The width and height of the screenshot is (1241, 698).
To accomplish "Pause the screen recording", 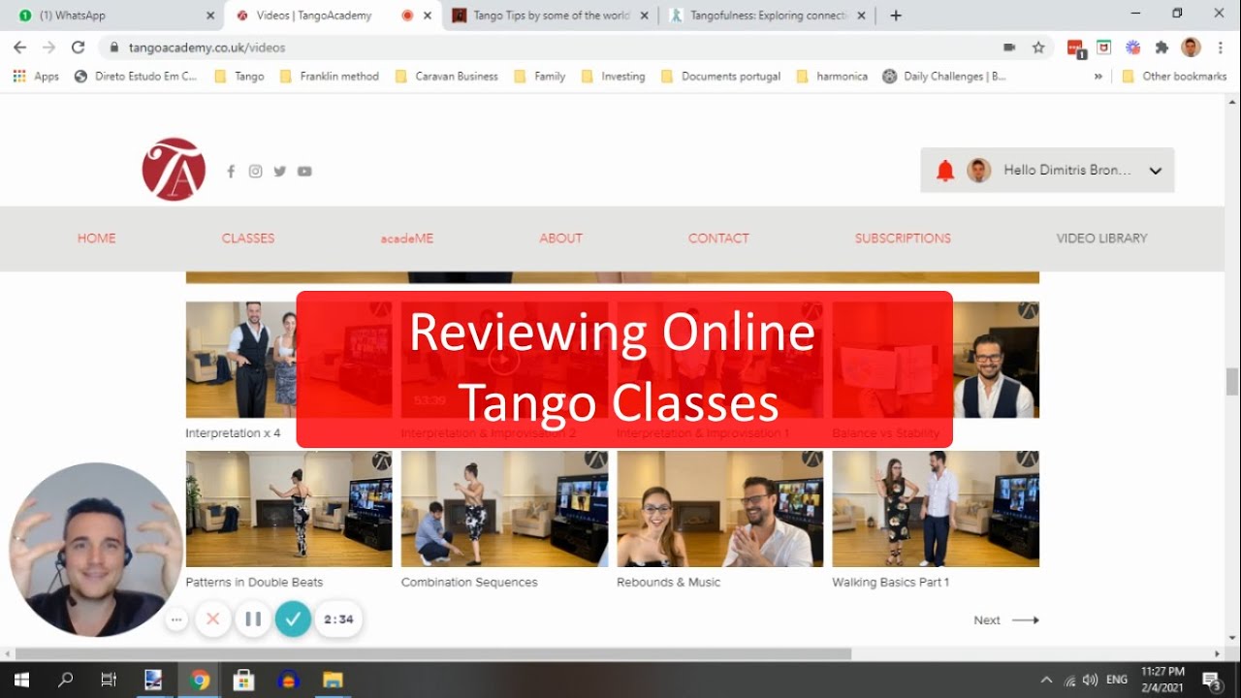I will [253, 619].
